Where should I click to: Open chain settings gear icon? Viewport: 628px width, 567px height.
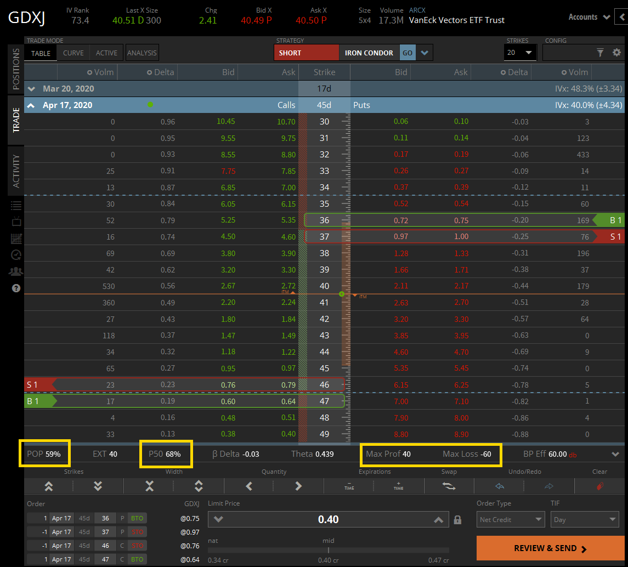coord(616,53)
